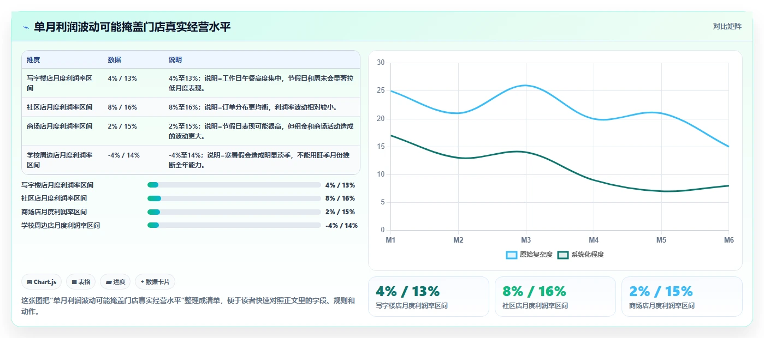
Task: Click the table data value 2% / 15%
Action: [122, 126]
